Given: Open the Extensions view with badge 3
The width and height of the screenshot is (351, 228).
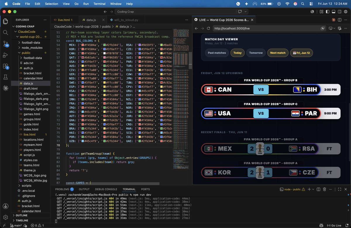Looking at the screenshot, I should (6, 66).
